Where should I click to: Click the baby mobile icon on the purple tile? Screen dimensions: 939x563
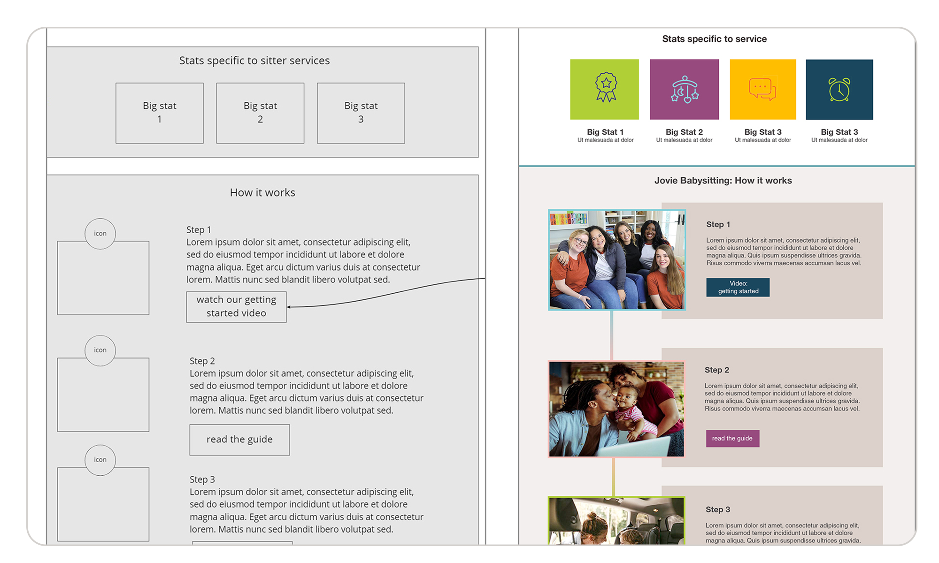pos(685,89)
